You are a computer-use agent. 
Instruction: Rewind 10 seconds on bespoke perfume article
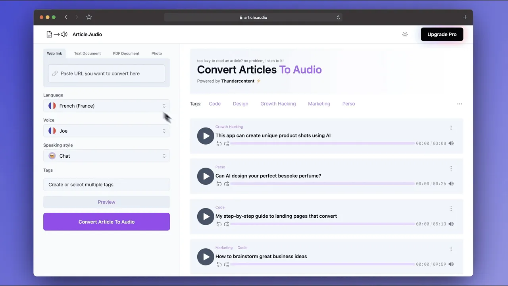click(219, 184)
